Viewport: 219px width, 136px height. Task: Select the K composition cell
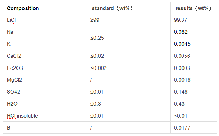[45, 44]
